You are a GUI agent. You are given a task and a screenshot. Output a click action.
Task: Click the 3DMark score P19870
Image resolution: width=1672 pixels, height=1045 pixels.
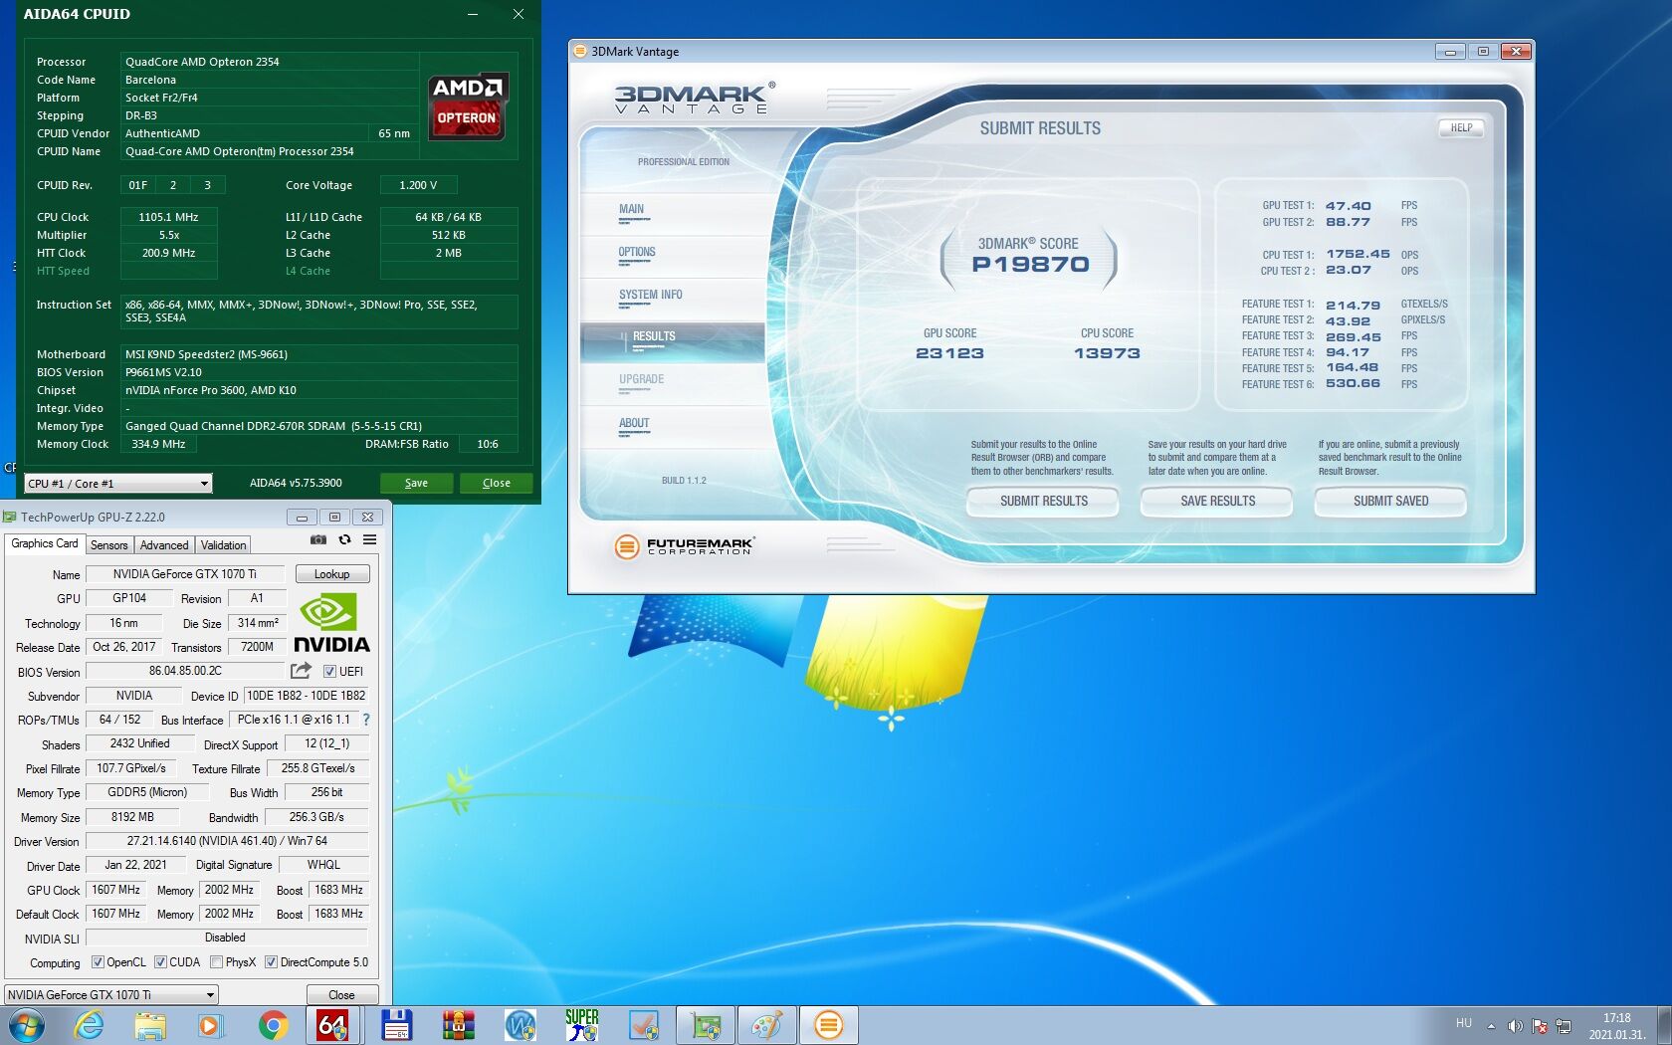point(1030,265)
